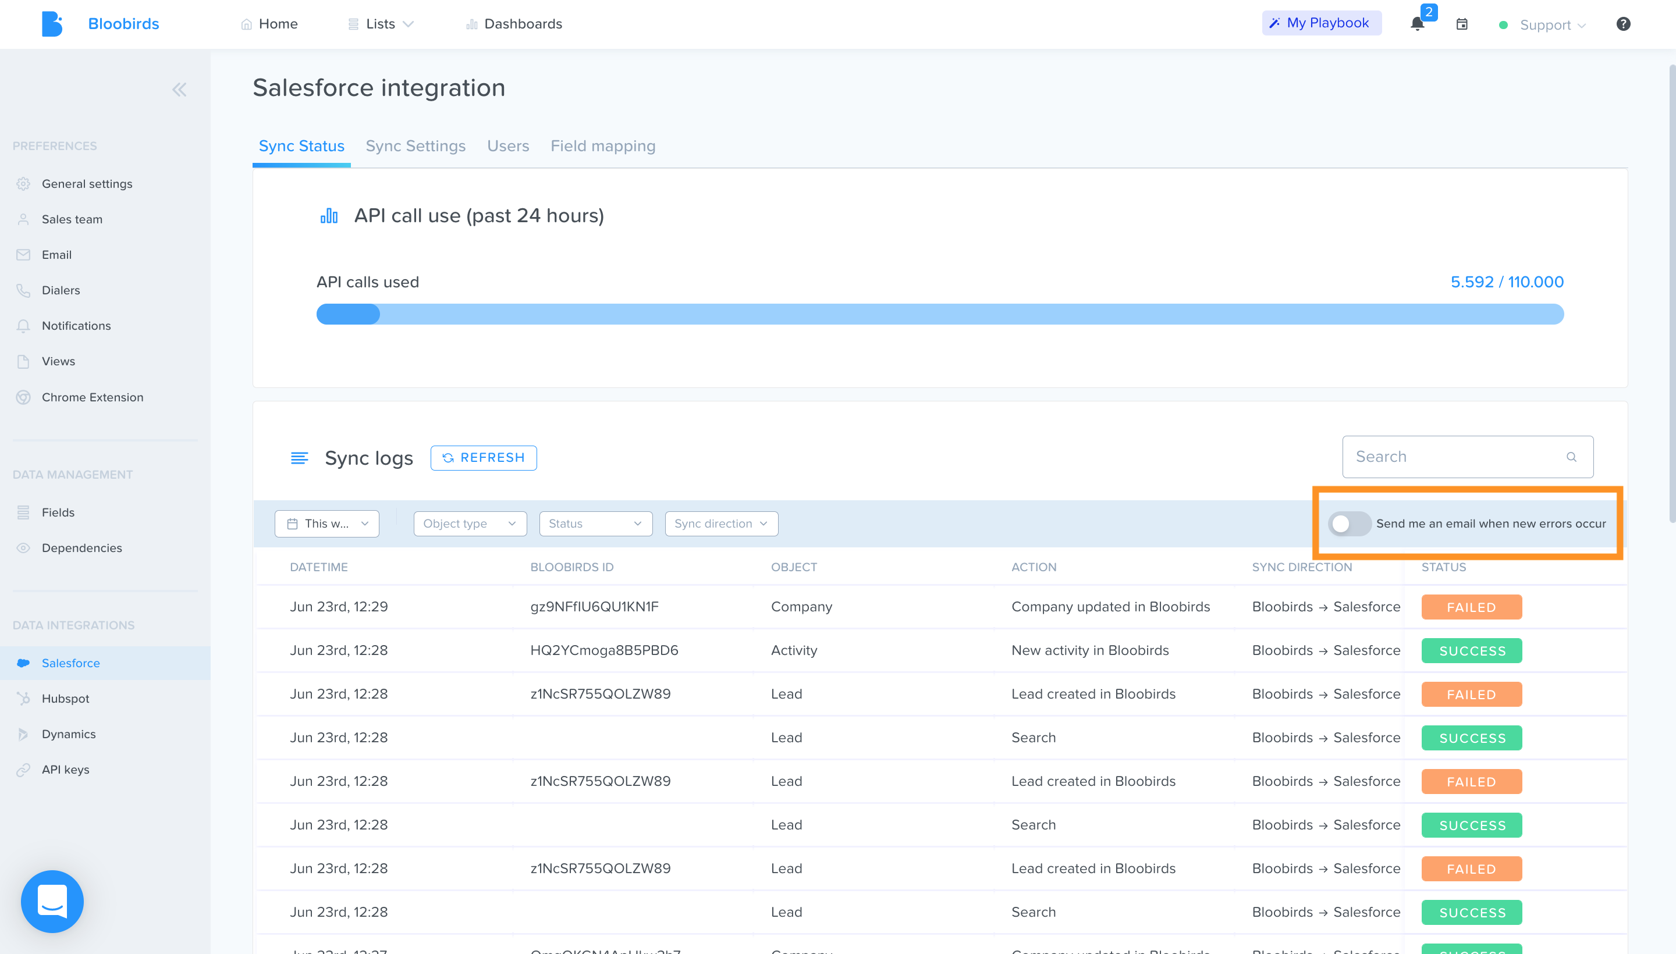Viewport: 1676px width, 954px height.
Task: Click the Fields list icon
Action: (x=24, y=512)
